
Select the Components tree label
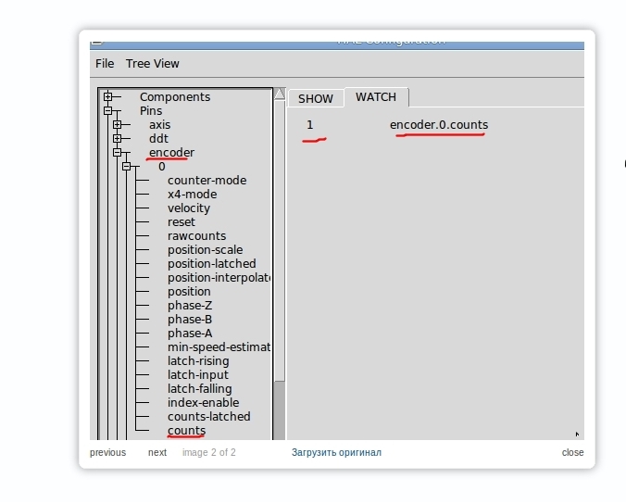[175, 97]
